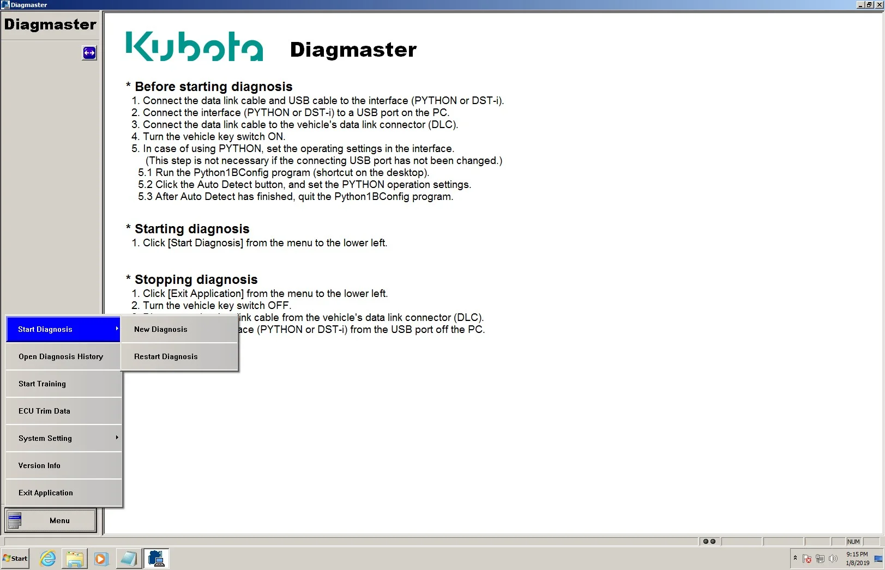Image resolution: width=885 pixels, height=570 pixels.
Task: Click the Diagmaster title bar app icon
Action: coord(5,5)
